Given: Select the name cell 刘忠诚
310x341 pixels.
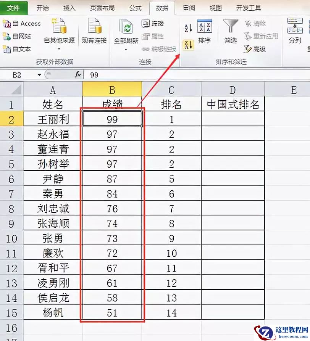Looking at the screenshot, I should pyautogui.click(x=53, y=208).
